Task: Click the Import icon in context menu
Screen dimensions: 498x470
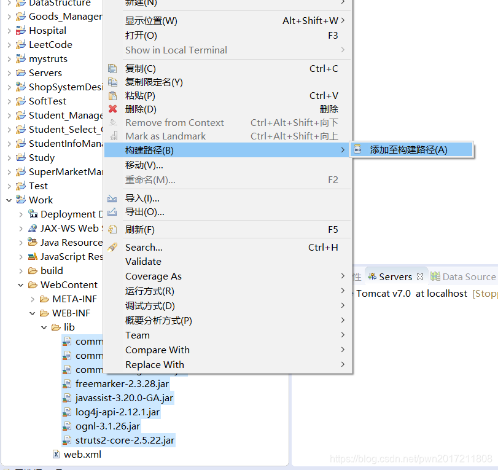Action: pyautogui.click(x=112, y=198)
